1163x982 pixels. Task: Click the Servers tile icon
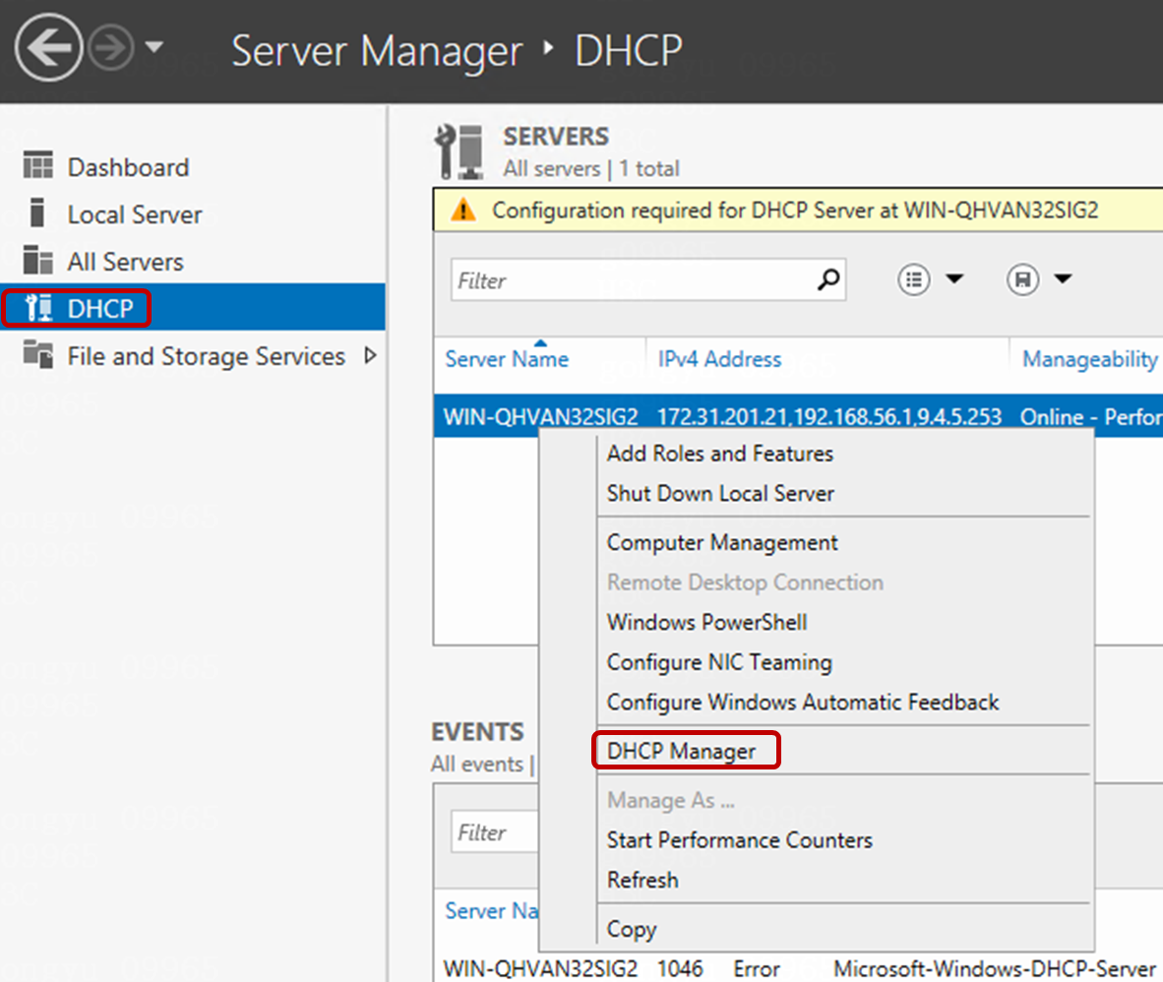[x=459, y=153]
